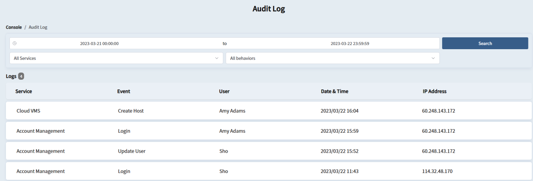Click the Logs count badge

21,76
